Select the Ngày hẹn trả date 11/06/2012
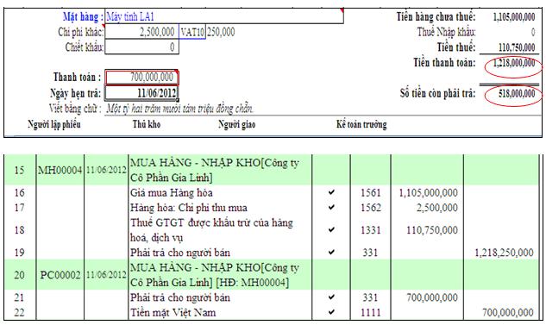Screen dimensions: 546x325 [141, 93]
